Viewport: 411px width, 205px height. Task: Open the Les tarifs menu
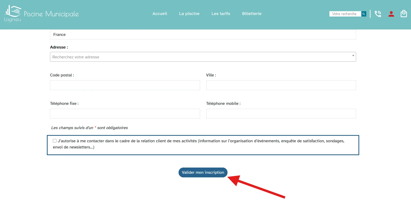pos(221,14)
